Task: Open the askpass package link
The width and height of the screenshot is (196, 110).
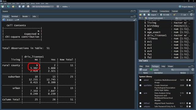Action: 147,107
